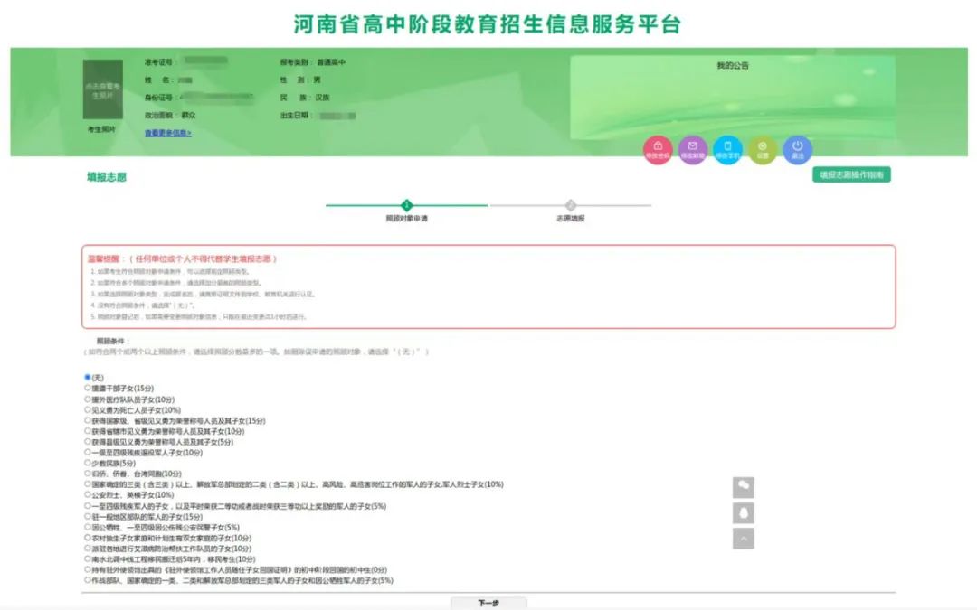
Task: Click the 下一步 button
Action: pos(488,603)
